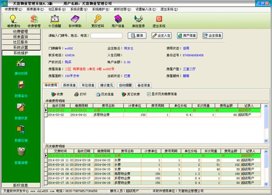Open 报表查询 menu in menu bar
This screenshot has width=272, height=195.
(x=35, y=9)
